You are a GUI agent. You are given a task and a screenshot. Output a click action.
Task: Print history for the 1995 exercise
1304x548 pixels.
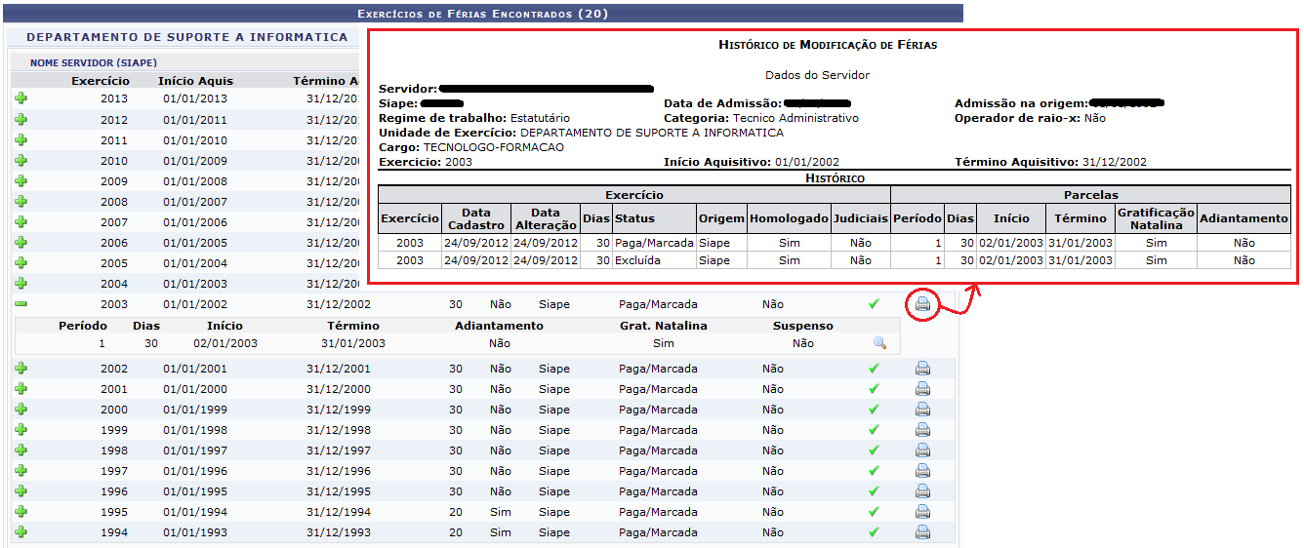tap(922, 512)
